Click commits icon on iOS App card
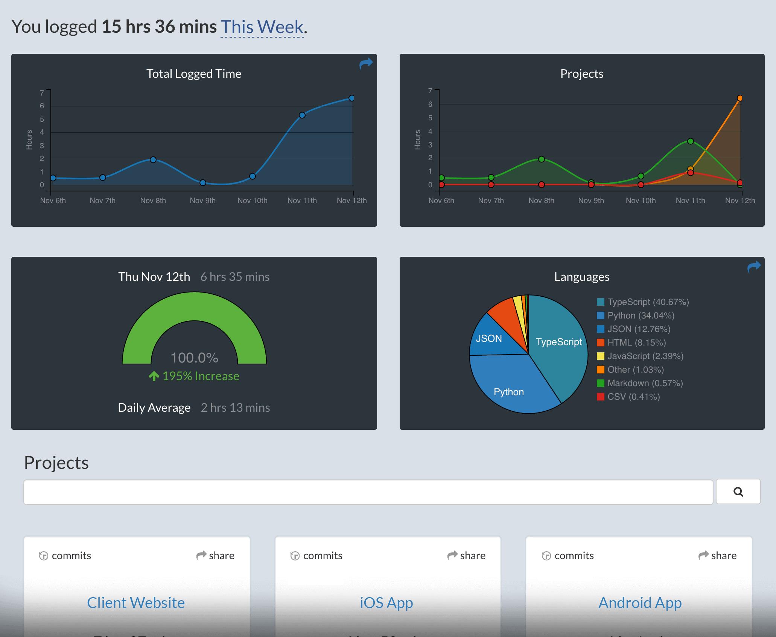 point(295,556)
